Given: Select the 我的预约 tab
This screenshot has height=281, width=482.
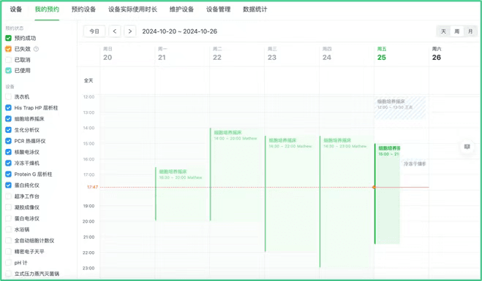Looking at the screenshot, I should point(47,9).
